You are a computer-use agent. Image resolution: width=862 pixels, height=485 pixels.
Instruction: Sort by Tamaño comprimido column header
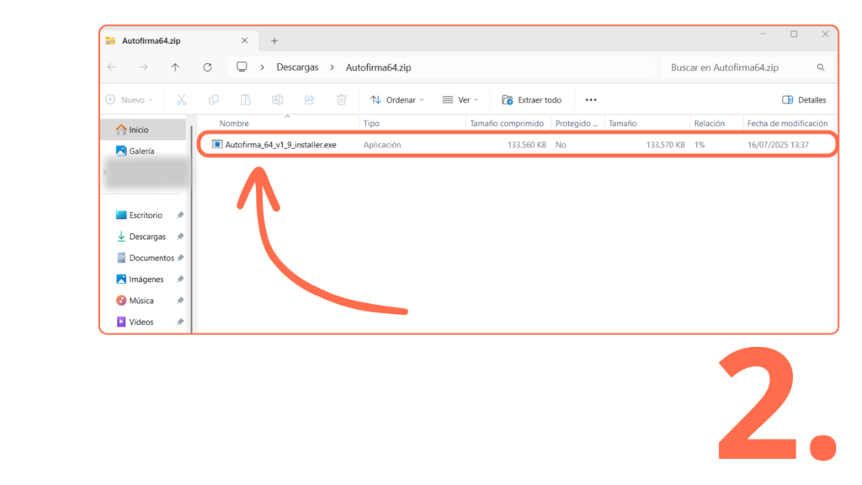(507, 123)
